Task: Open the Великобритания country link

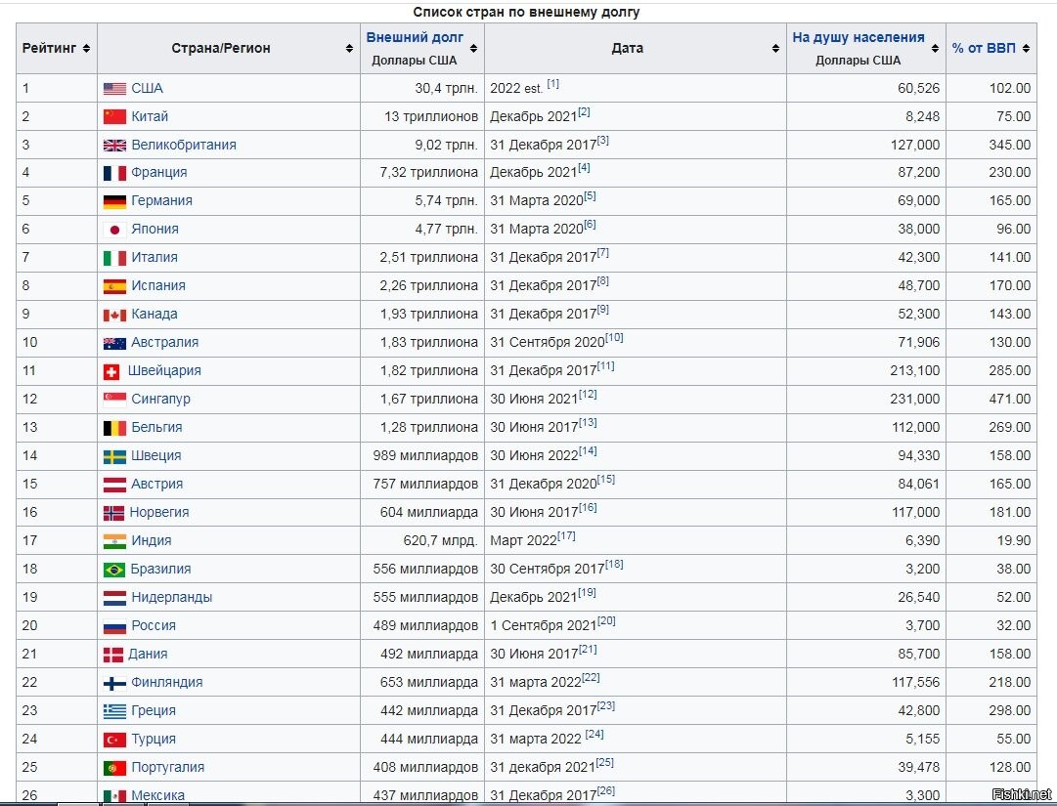Action: pyautogui.click(x=184, y=145)
